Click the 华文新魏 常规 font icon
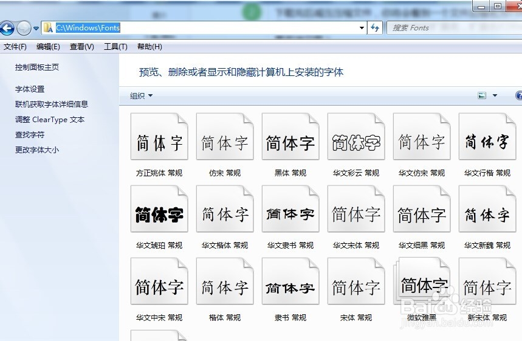 [487, 209]
